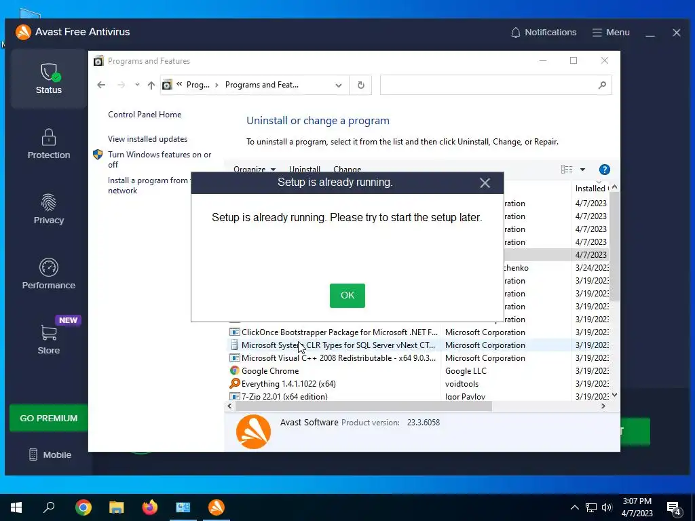Click the Uninstall toolbar button

(x=305, y=169)
